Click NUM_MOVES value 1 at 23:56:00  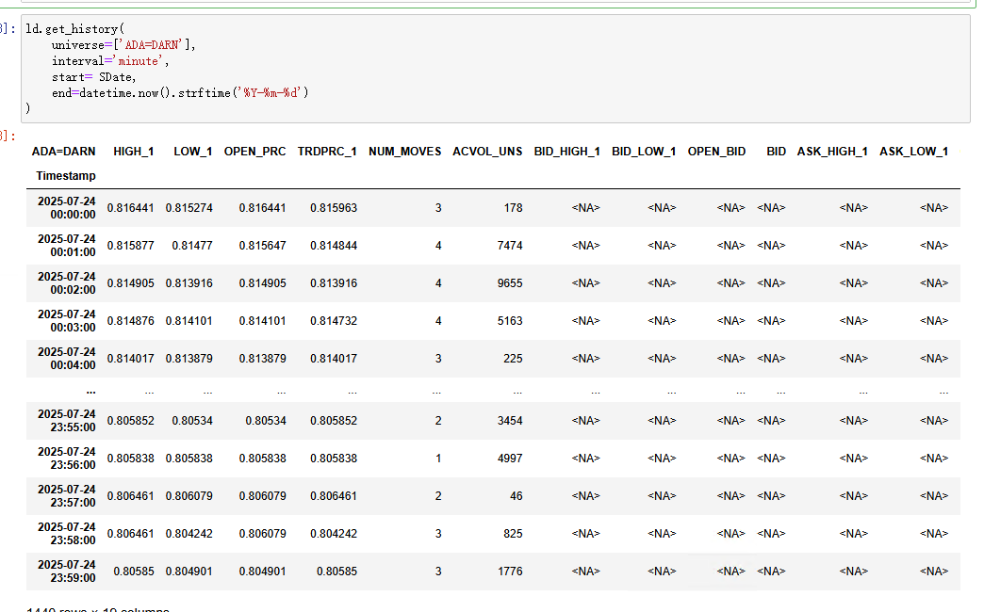click(x=438, y=459)
